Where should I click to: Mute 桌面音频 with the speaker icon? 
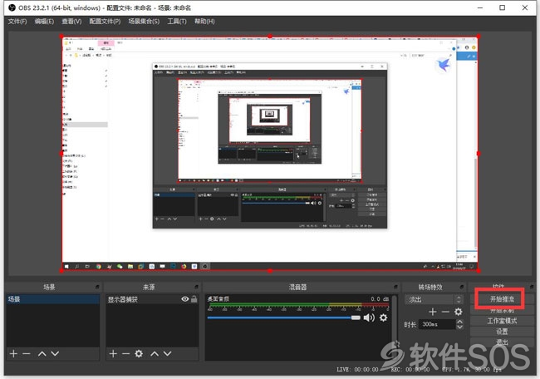click(x=369, y=317)
